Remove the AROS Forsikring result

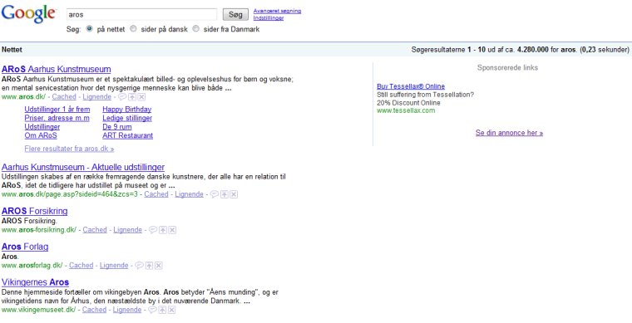[x=172, y=230]
